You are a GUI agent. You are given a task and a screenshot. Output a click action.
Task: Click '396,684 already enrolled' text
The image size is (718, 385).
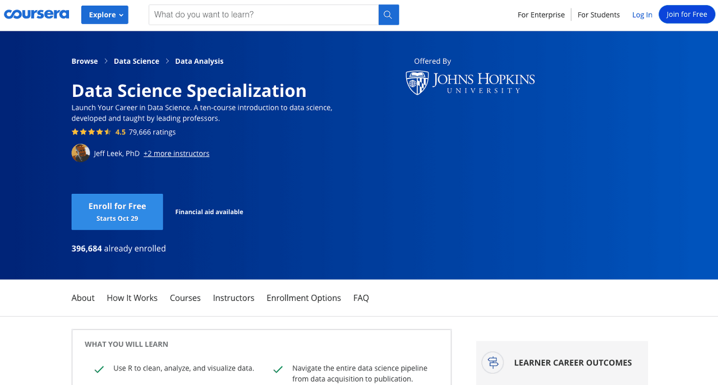[x=119, y=248]
